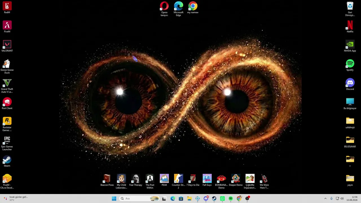Open File Explorer from the taskbar

(x=189, y=198)
